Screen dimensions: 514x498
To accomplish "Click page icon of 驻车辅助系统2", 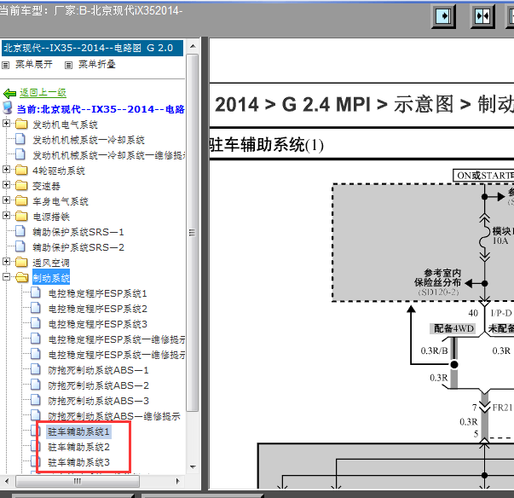I will 36,446.
